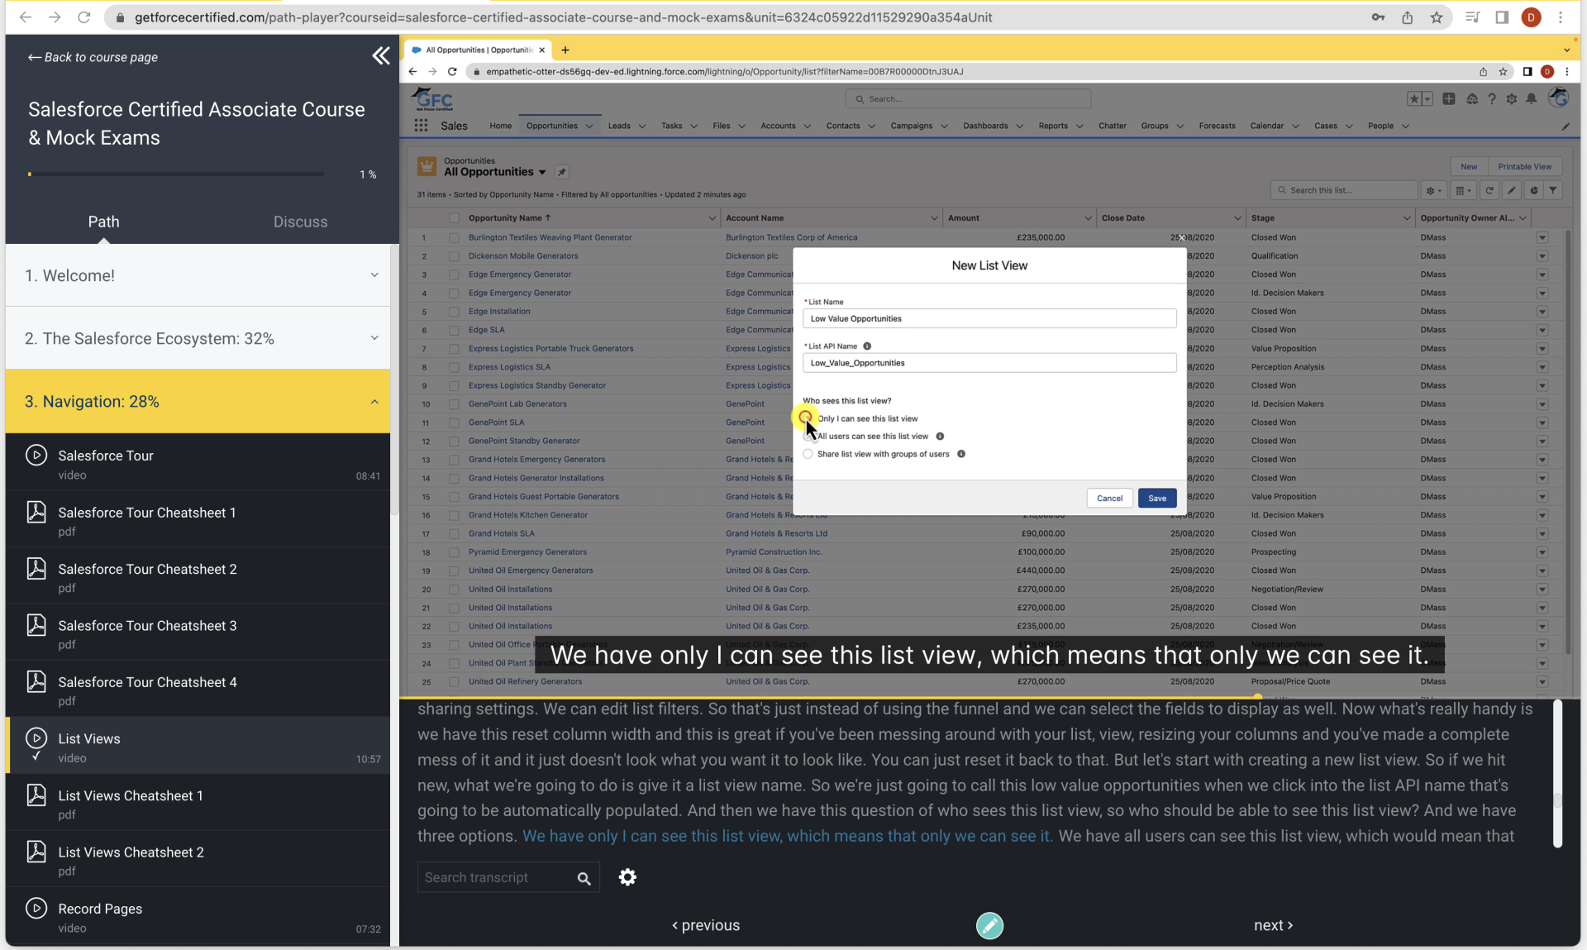Open Salesforce notifications bell
Image resolution: width=1587 pixels, height=950 pixels.
(1531, 99)
